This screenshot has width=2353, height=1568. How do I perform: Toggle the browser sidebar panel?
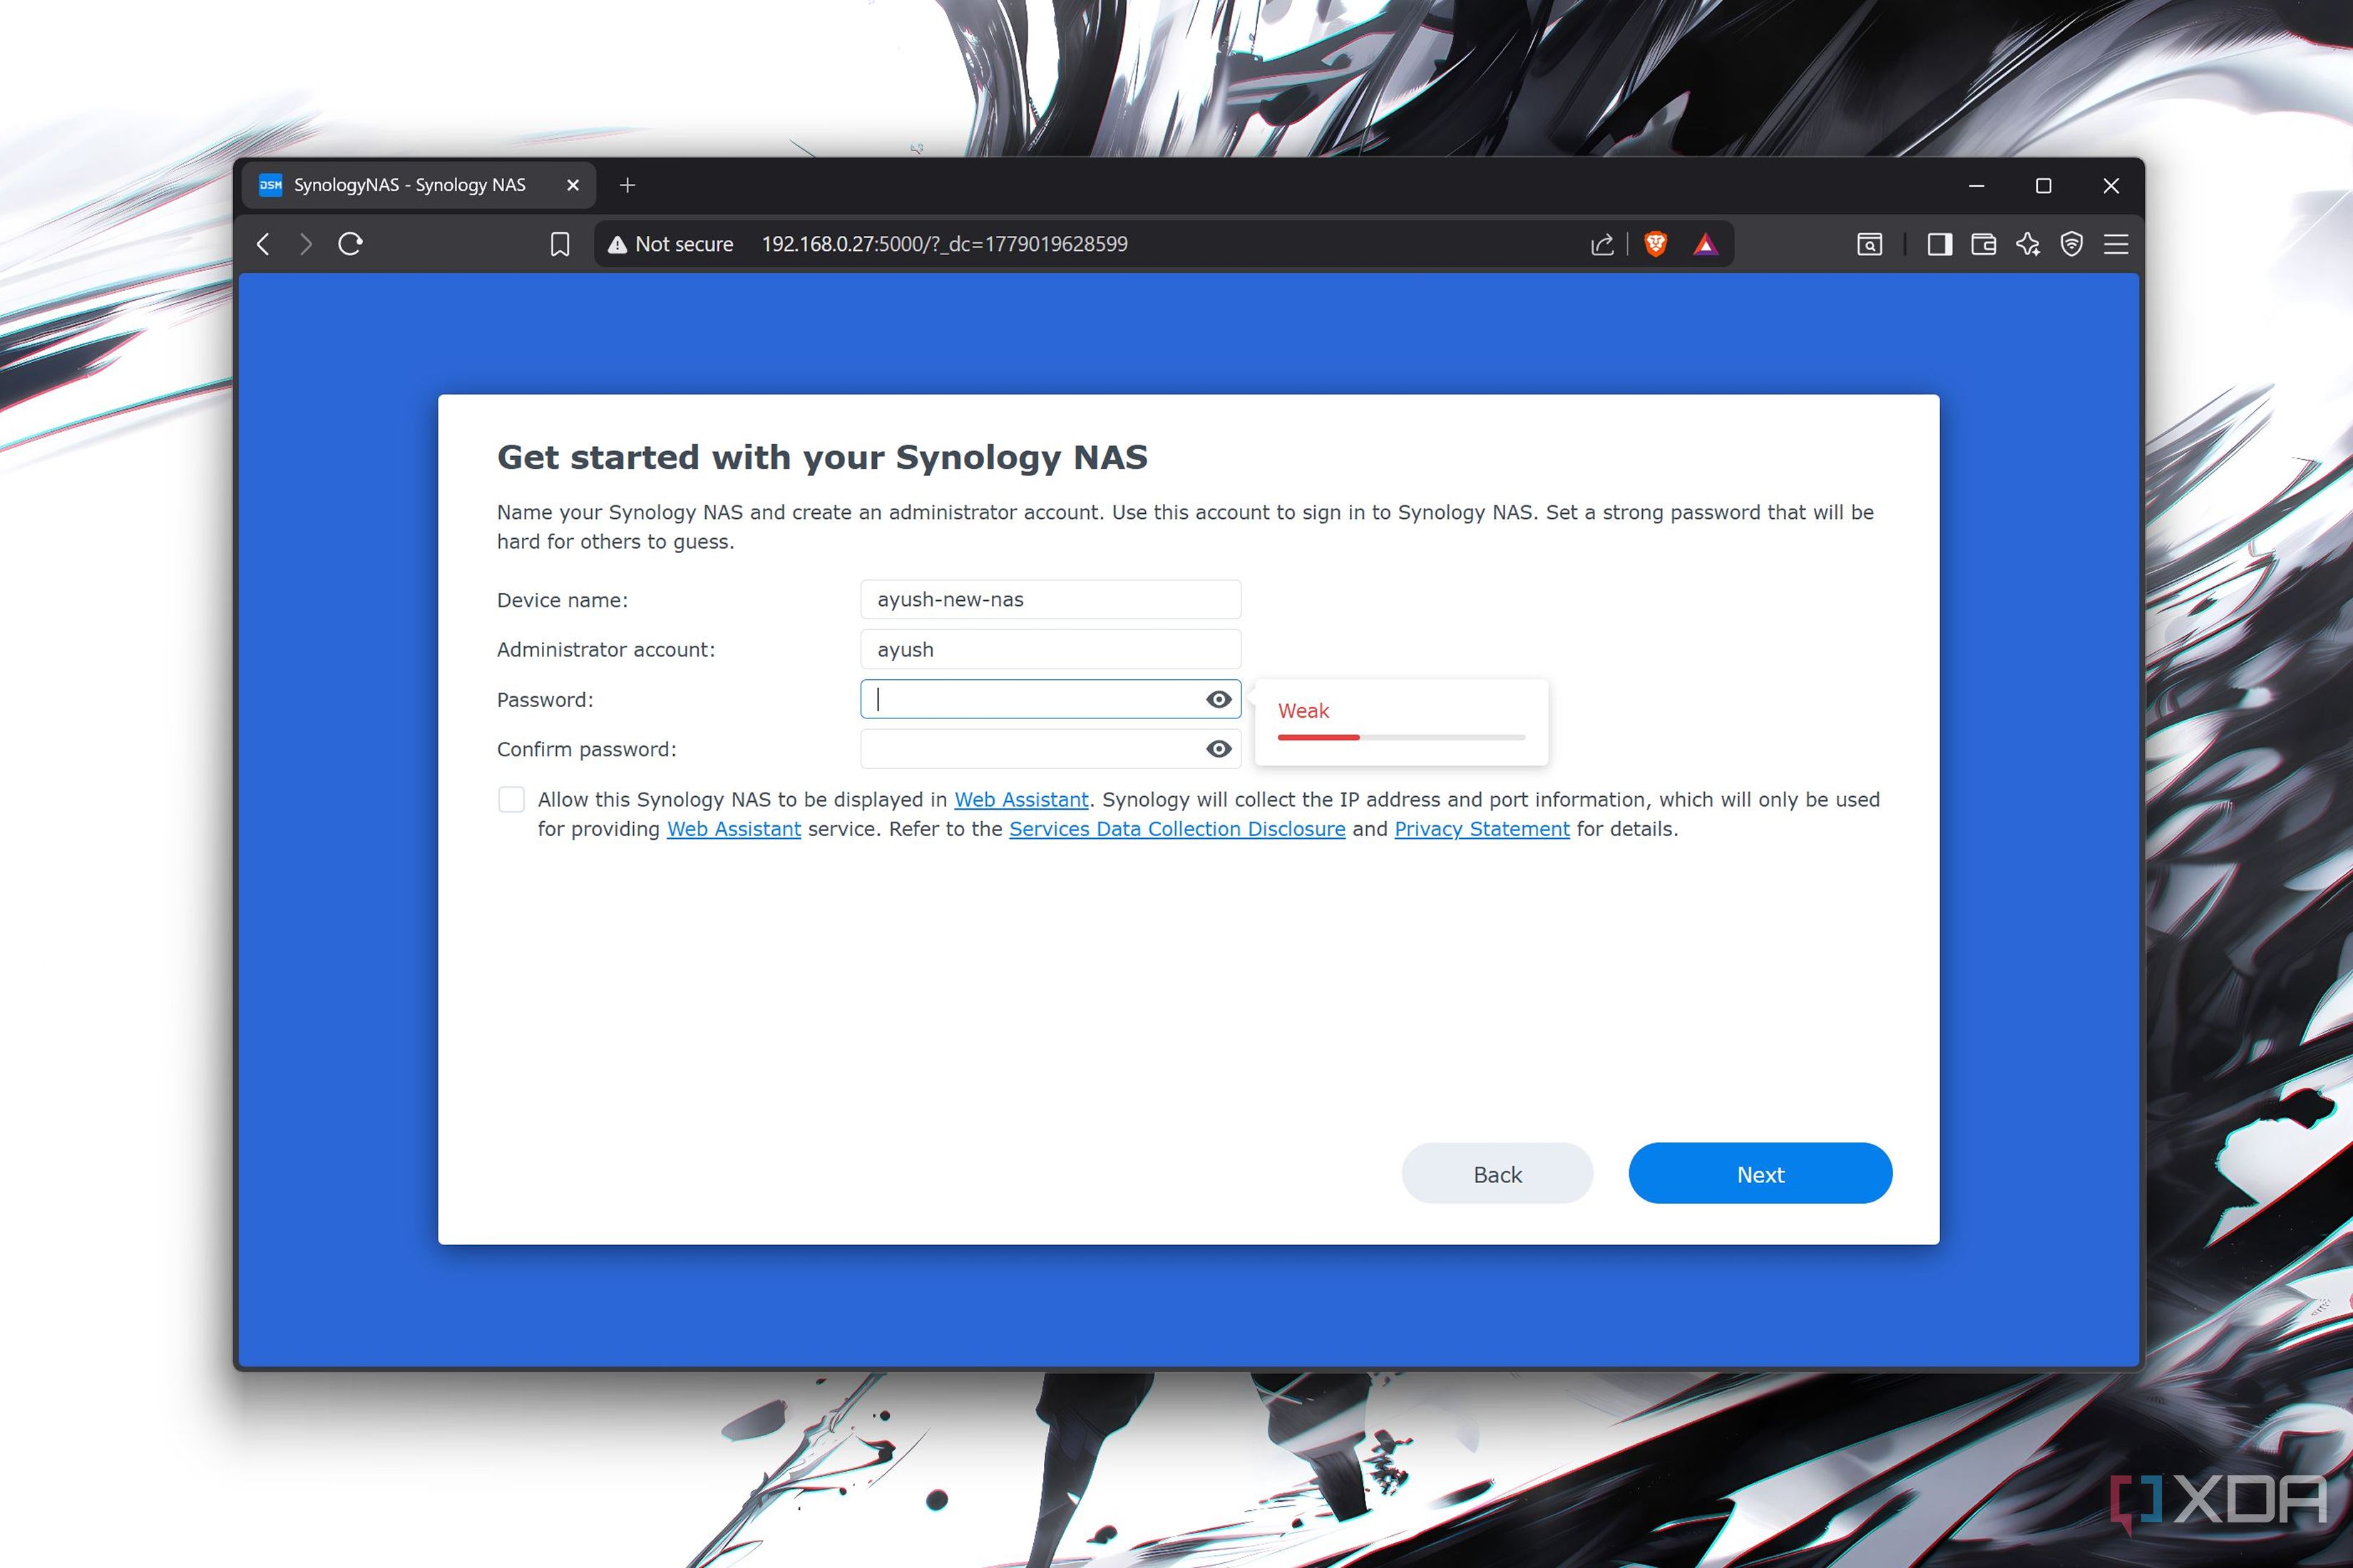(x=1940, y=244)
